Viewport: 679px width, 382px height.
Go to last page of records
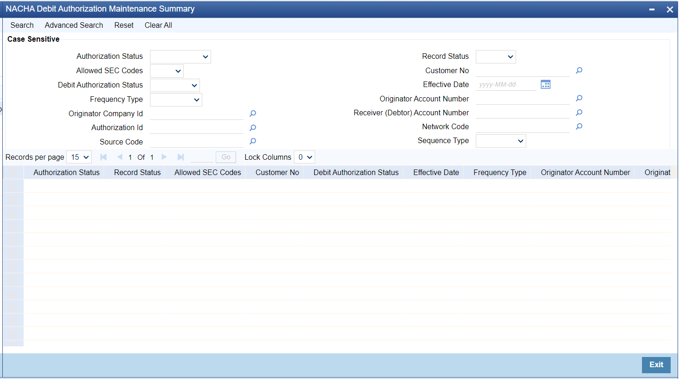point(181,157)
